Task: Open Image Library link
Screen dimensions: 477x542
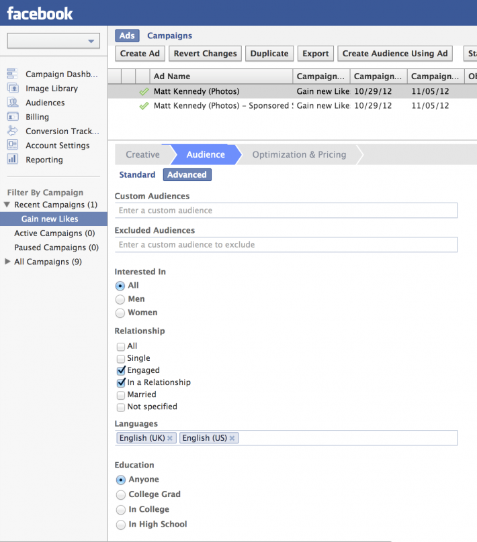Action: coord(52,89)
